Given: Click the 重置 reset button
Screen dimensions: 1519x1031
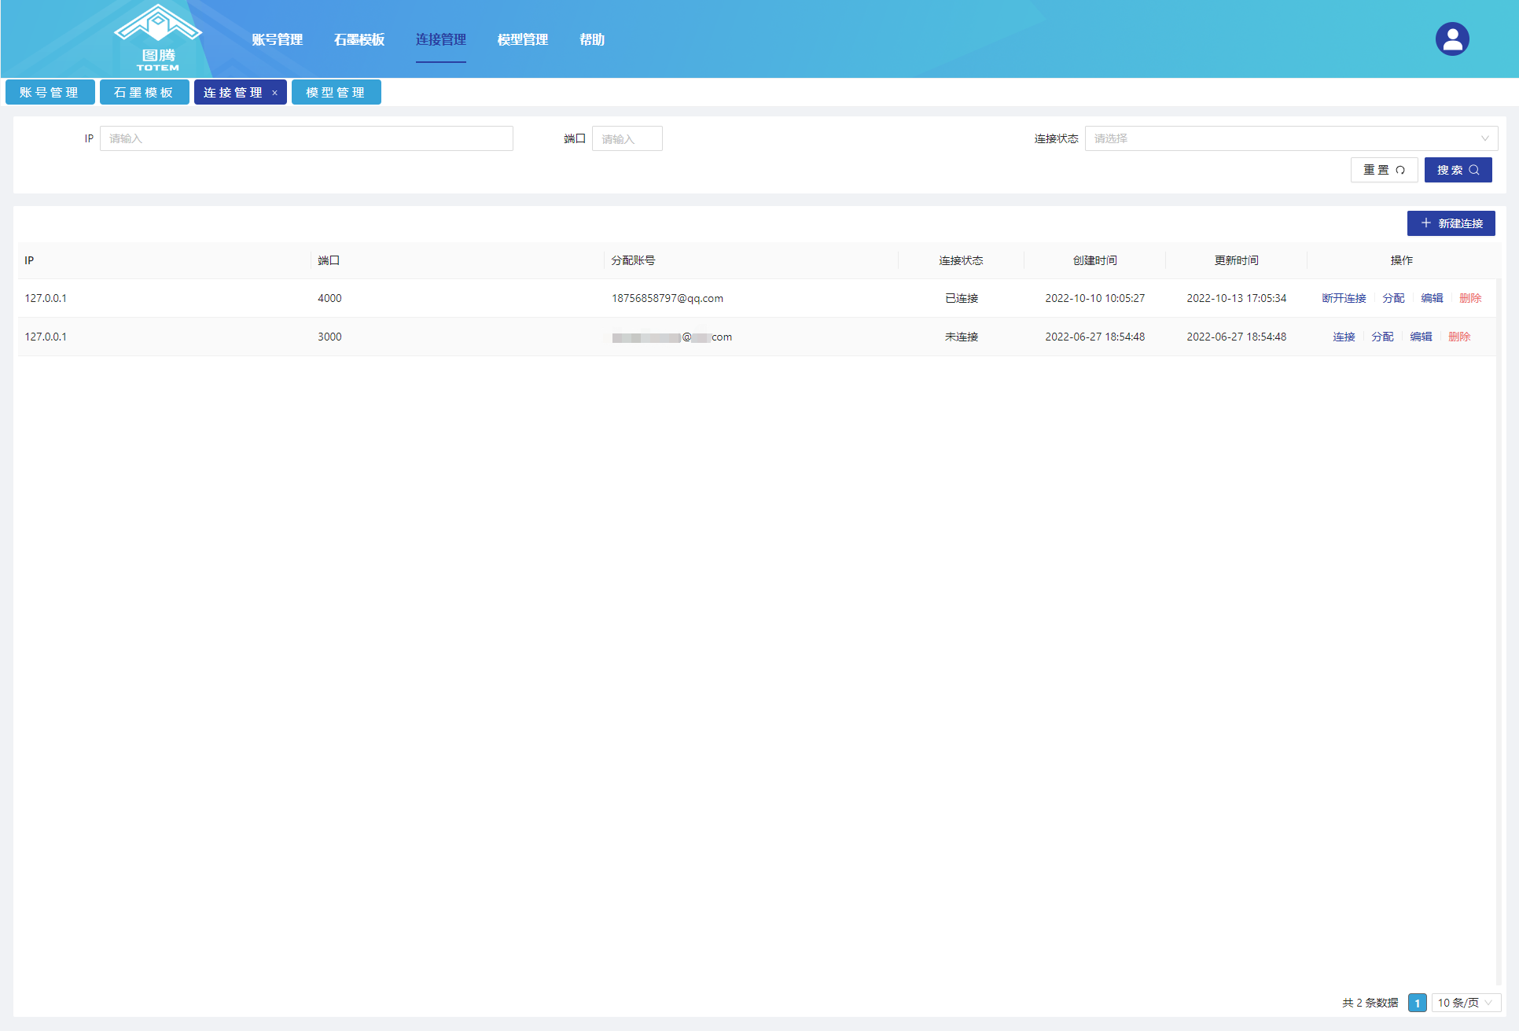Looking at the screenshot, I should 1384,170.
